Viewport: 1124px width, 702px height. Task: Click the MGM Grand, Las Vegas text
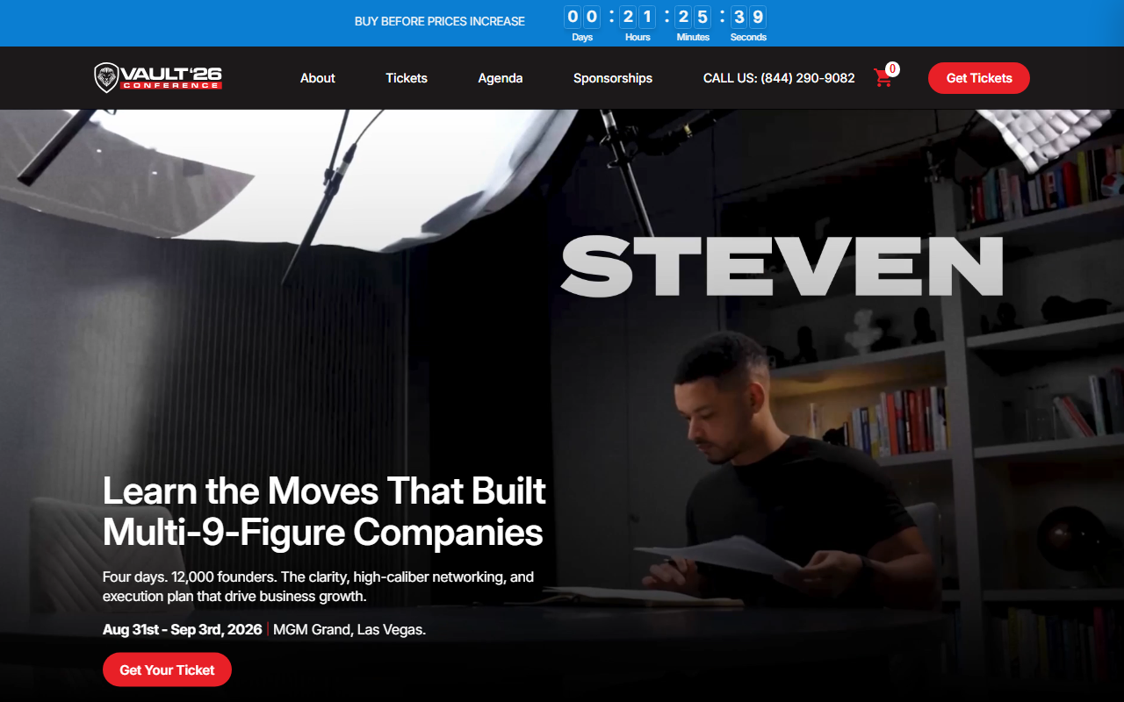tap(349, 629)
